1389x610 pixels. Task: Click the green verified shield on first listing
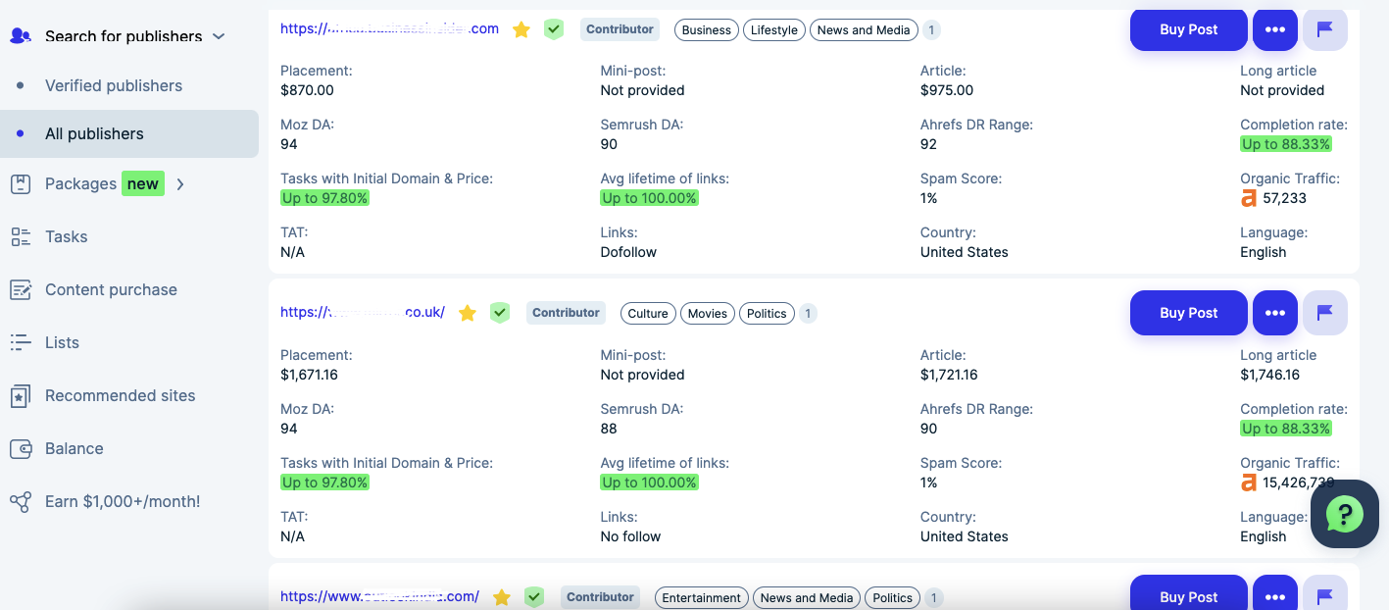554,29
